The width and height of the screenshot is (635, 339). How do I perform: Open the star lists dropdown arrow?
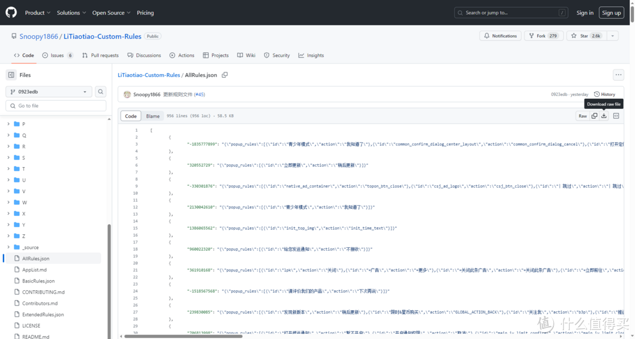(x=613, y=36)
